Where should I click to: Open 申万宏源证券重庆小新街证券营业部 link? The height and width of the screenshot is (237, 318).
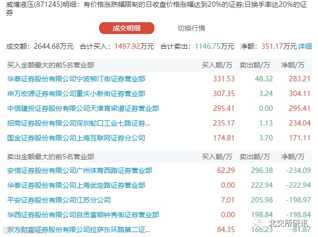76,94
